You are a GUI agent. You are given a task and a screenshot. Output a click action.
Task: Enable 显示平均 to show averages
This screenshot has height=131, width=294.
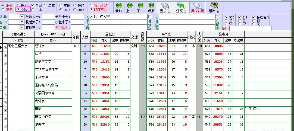[91, 5]
